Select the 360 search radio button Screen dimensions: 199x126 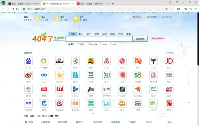tap(111, 44)
